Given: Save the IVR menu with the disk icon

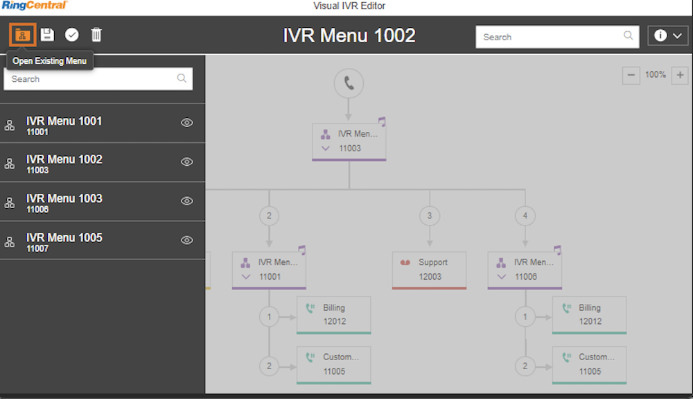Looking at the screenshot, I should (47, 35).
